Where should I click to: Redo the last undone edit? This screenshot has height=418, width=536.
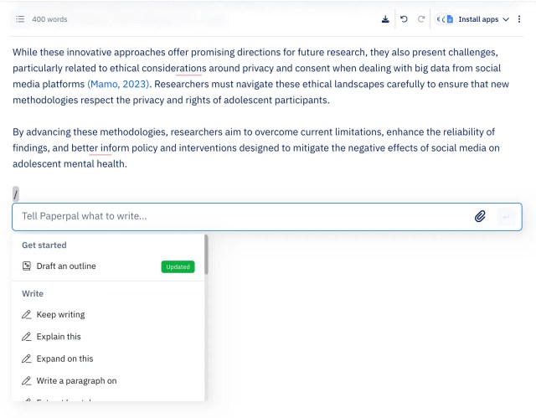(x=421, y=19)
